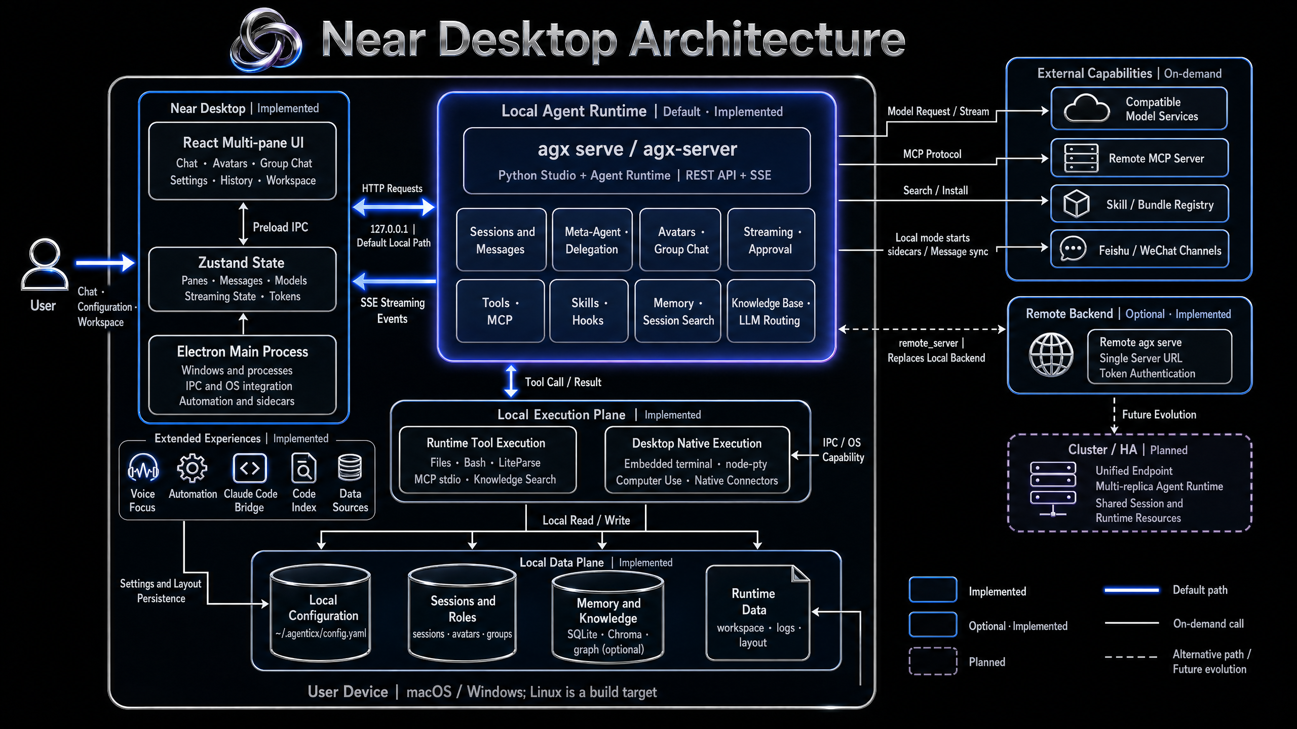
Task: Click the Sessions and Messages module
Action: pyautogui.click(x=502, y=240)
